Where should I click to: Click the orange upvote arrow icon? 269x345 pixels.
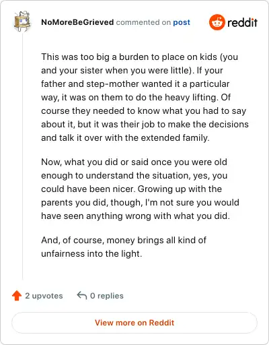(x=17, y=296)
